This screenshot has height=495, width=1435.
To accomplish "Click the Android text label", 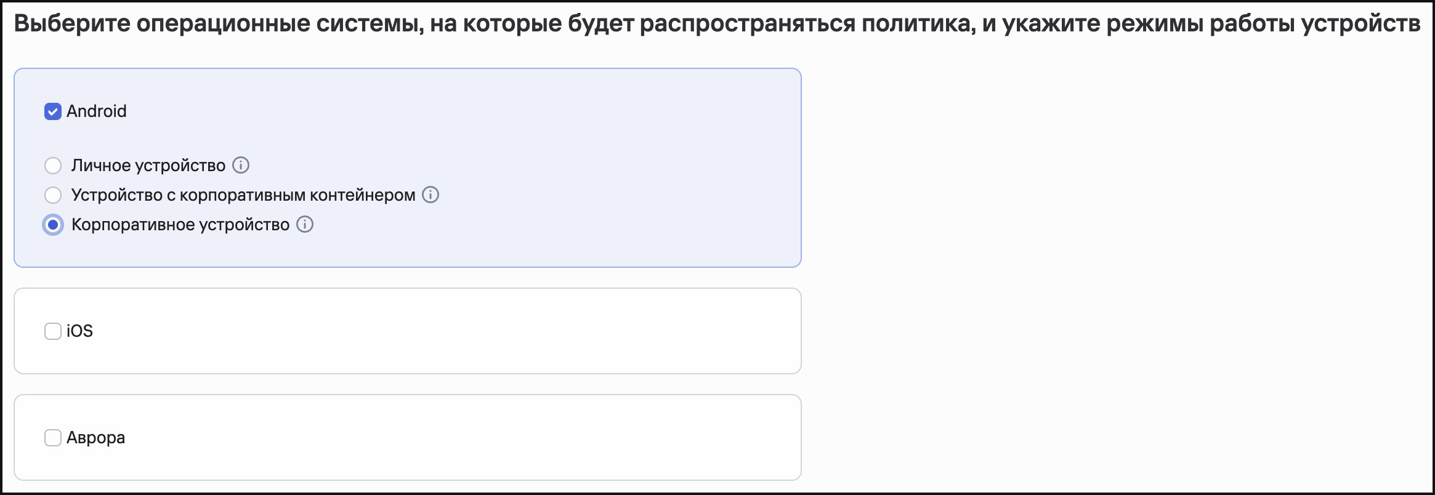I will pyautogui.click(x=97, y=111).
